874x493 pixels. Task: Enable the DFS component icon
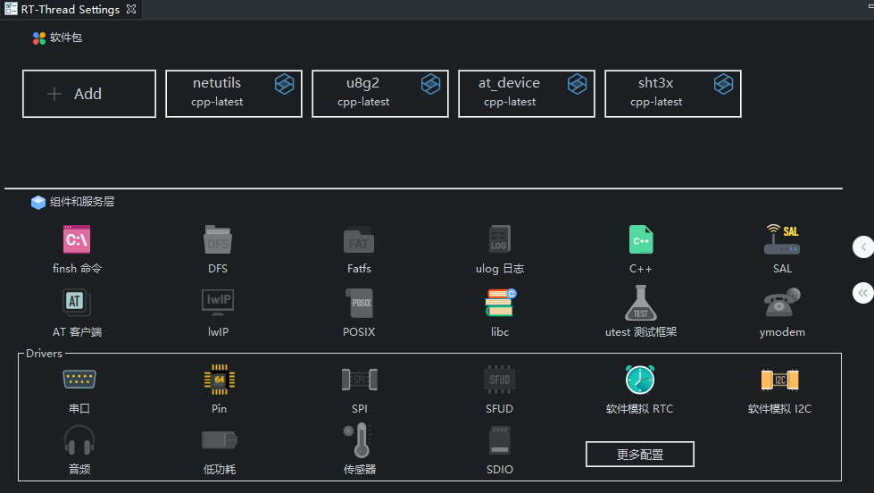tap(218, 240)
